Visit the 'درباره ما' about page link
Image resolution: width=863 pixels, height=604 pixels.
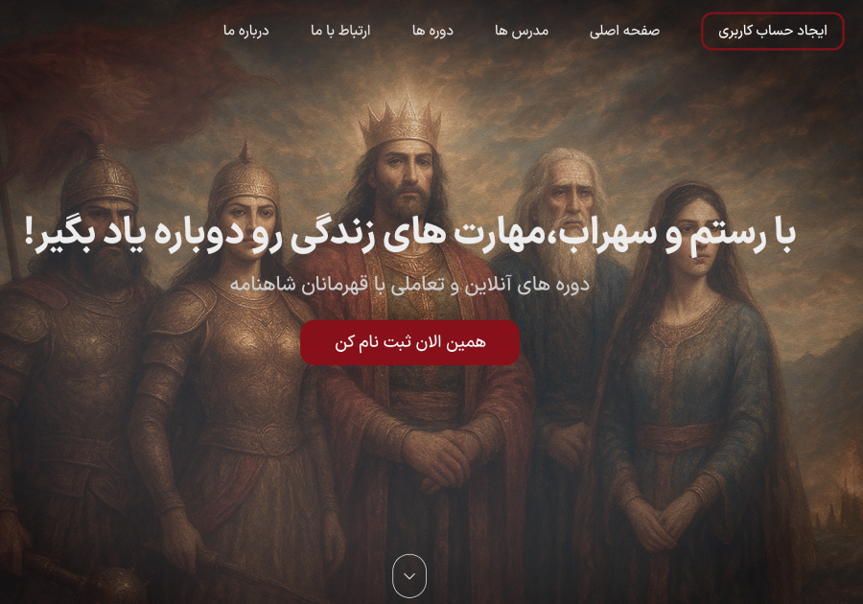click(246, 31)
